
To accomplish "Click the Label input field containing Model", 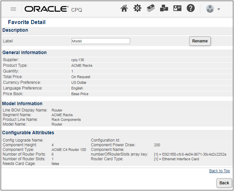I will point(101,41).
